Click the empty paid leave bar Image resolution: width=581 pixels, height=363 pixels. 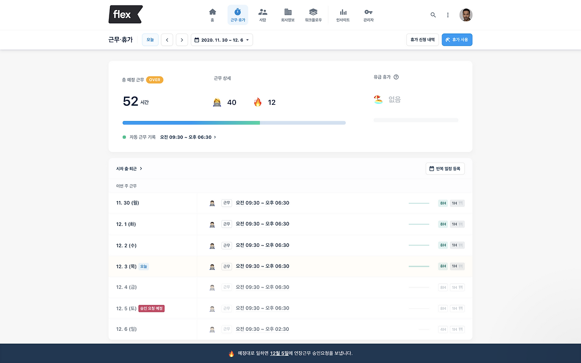(x=416, y=120)
